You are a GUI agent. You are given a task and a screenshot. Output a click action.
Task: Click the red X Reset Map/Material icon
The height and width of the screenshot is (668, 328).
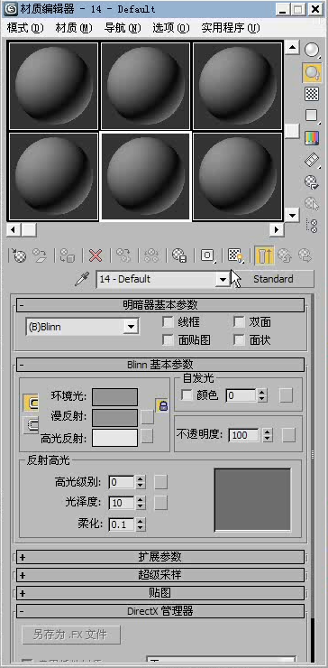point(96,255)
